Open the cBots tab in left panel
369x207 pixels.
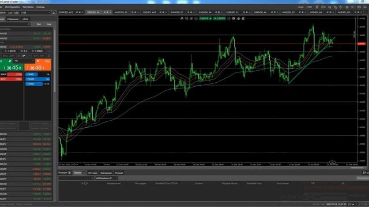[25, 19]
